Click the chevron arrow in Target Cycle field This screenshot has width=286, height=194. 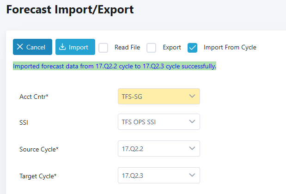click(x=192, y=176)
